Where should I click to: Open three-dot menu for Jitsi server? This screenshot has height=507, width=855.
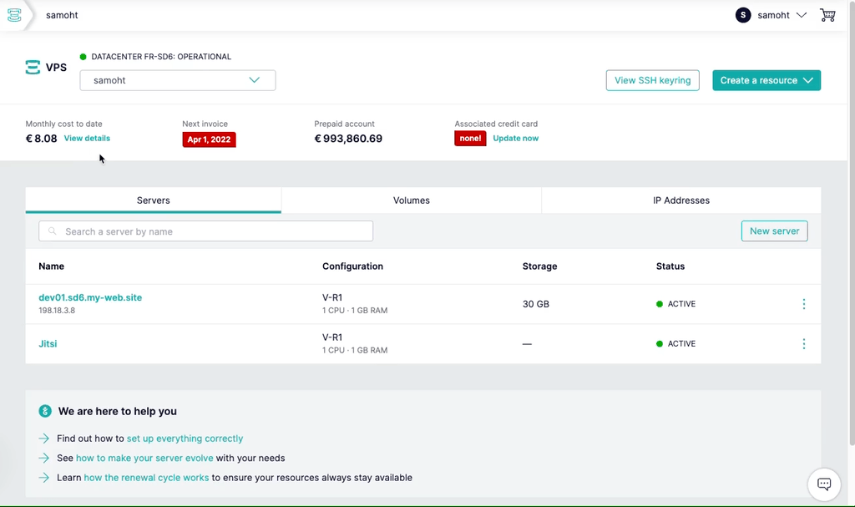tap(803, 344)
